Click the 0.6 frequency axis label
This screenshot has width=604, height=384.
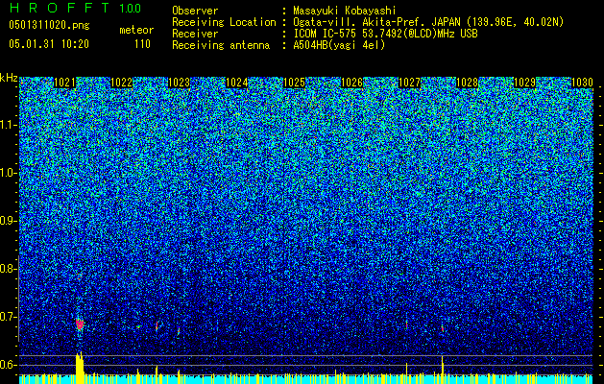8,365
